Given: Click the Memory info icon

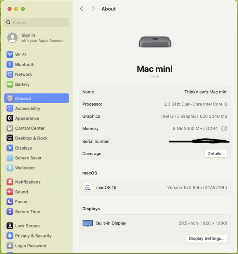Looking at the screenshot, I should pyautogui.click(x=224, y=128).
